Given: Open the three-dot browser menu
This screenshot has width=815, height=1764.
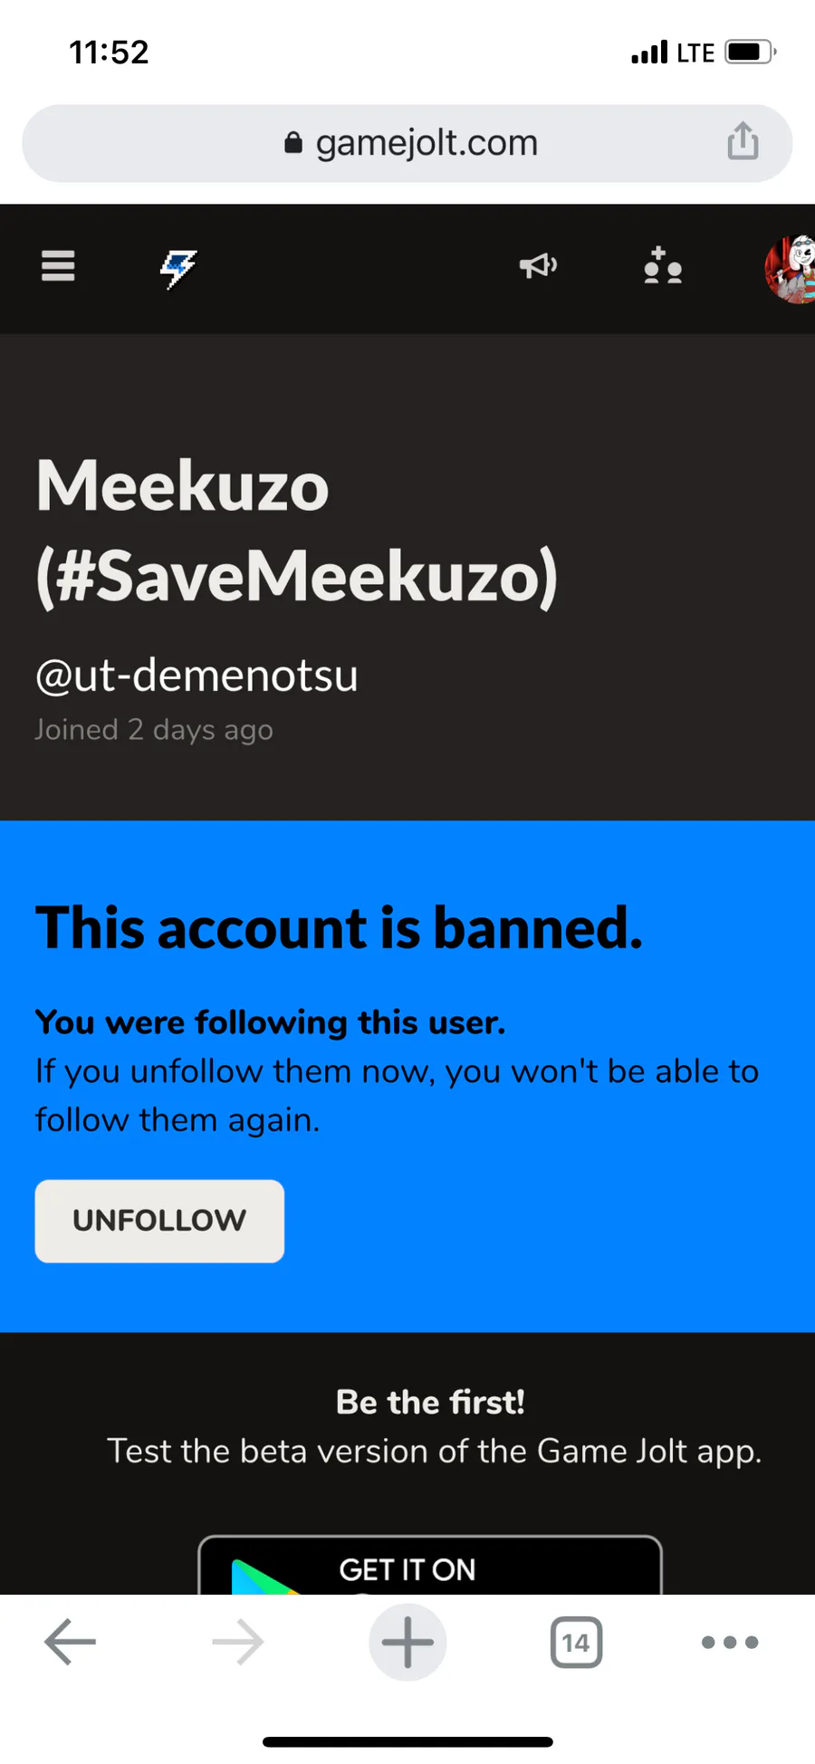Looking at the screenshot, I should coord(730,1642).
